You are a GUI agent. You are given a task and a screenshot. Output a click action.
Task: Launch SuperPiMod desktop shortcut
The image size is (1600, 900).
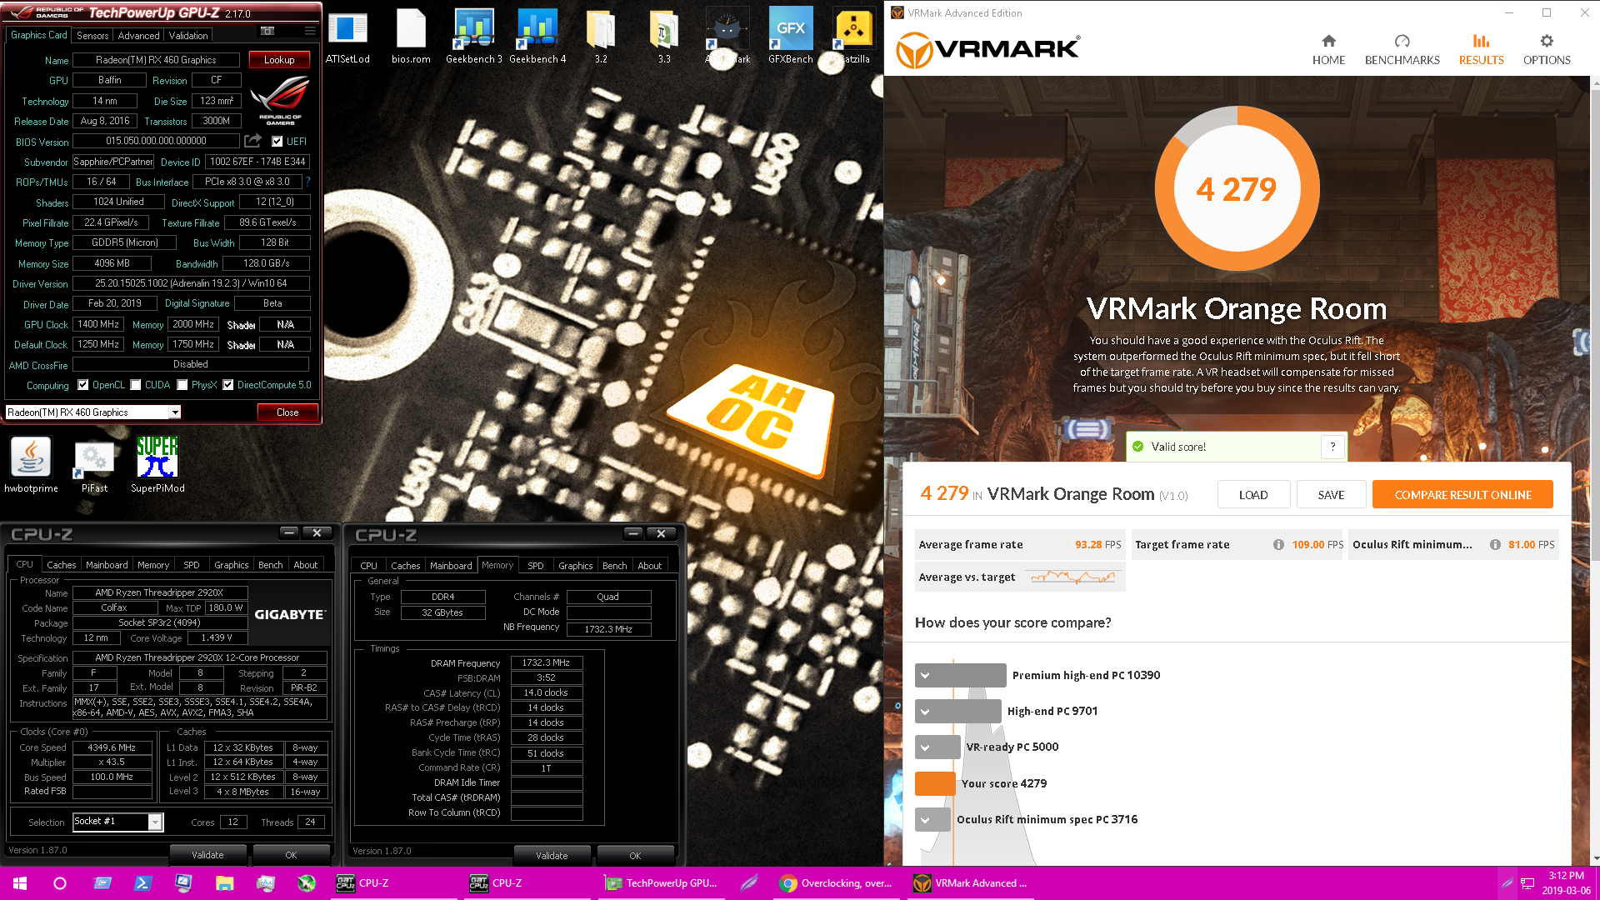[157, 465]
